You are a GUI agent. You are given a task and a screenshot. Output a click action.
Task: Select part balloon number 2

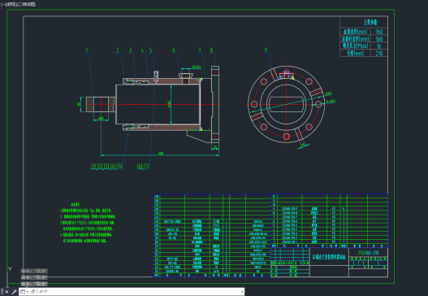point(118,50)
